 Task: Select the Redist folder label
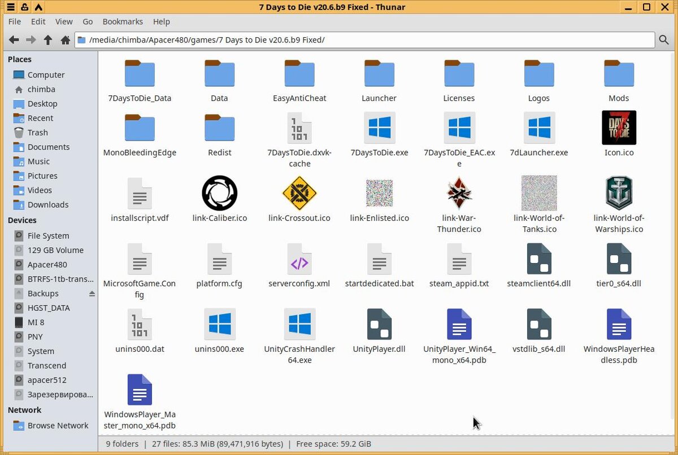tap(220, 152)
